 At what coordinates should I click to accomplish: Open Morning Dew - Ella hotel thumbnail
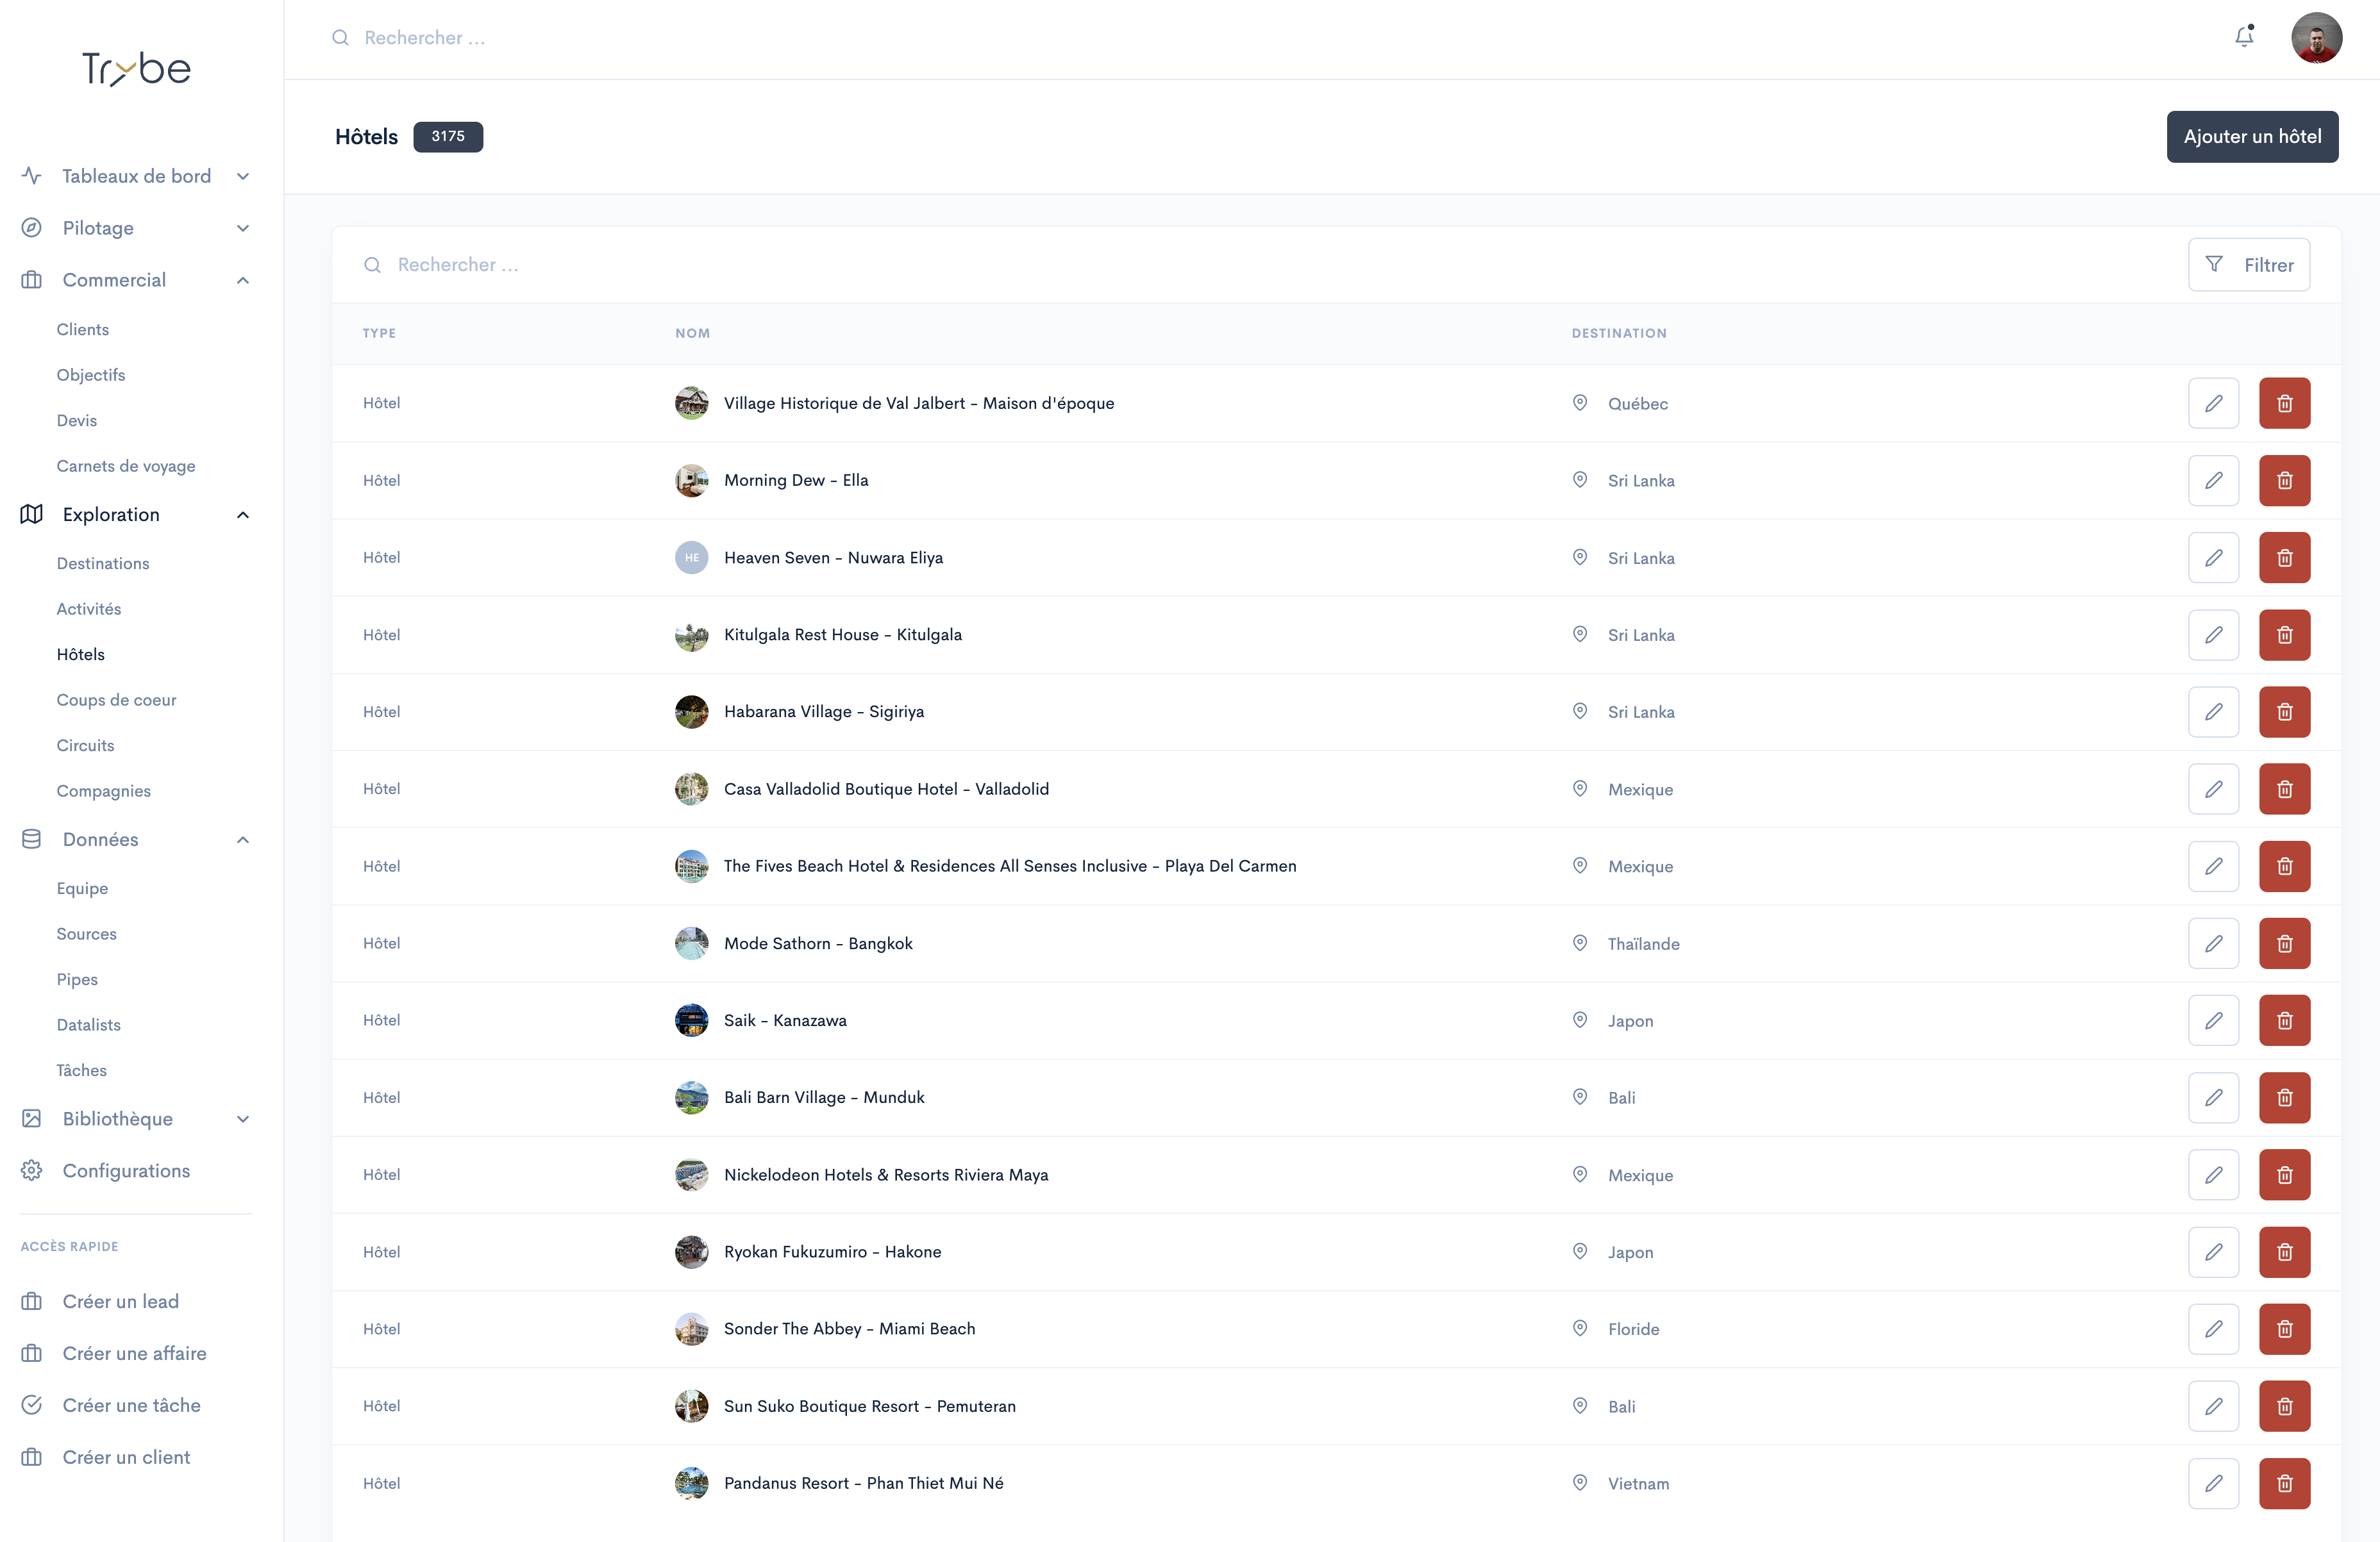691,481
